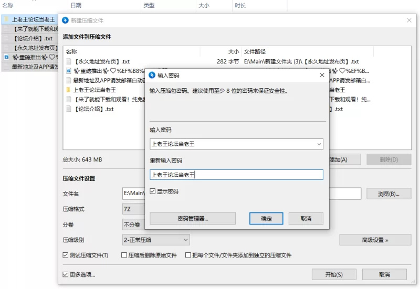Uncheck the 显示密码 checkbox

pos(153,191)
